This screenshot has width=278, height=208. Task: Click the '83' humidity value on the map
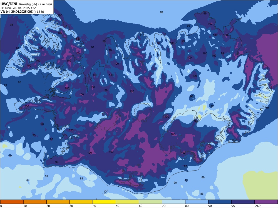coord(81,178)
